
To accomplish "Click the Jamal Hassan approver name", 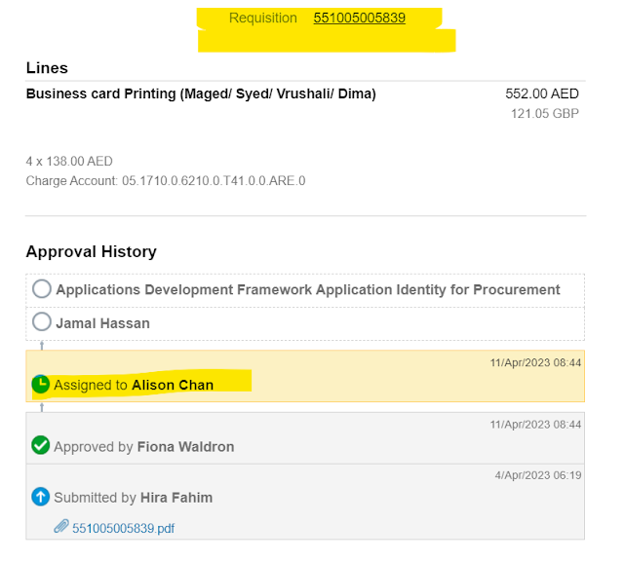I will click(102, 322).
